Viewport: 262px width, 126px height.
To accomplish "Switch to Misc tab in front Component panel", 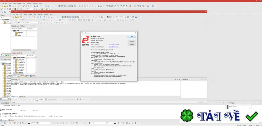I will (27, 76).
